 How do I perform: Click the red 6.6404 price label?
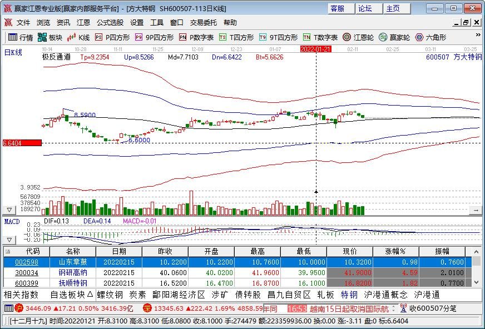pos(22,143)
